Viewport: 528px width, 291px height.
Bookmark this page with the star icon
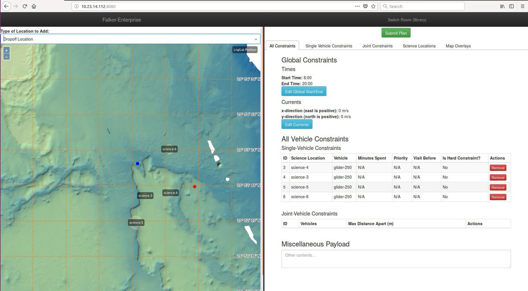click(x=373, y=6)
